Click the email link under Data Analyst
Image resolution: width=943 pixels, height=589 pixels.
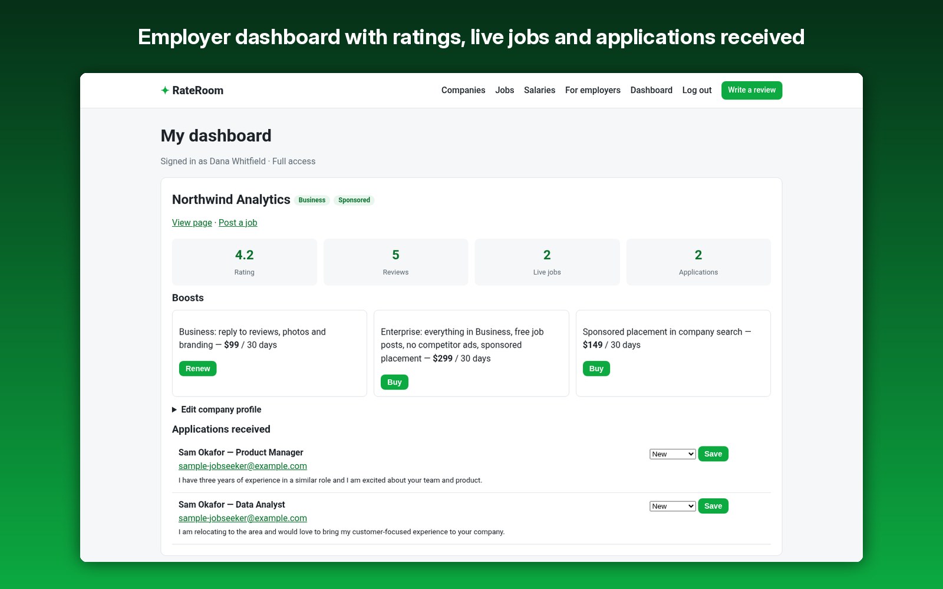243,518
